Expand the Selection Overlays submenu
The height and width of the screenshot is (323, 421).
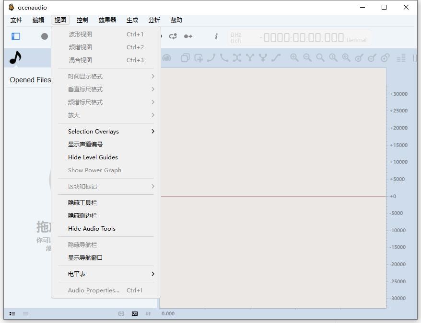pos(106,131)
